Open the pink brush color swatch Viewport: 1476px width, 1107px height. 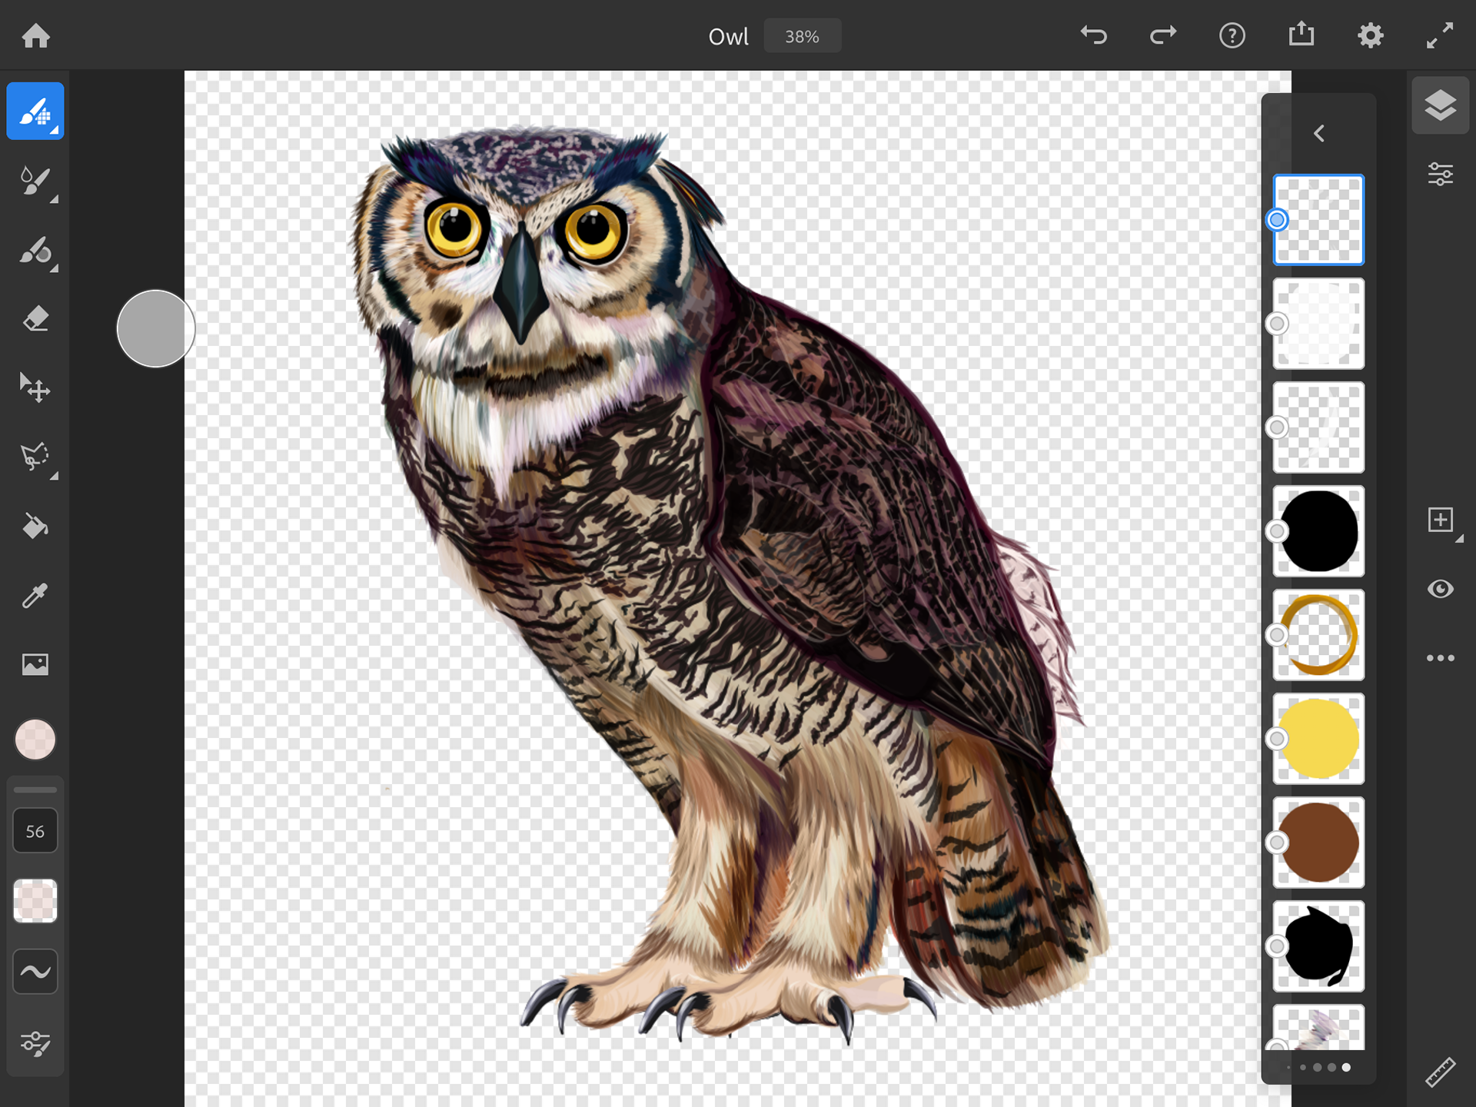[x=35, y=740]
